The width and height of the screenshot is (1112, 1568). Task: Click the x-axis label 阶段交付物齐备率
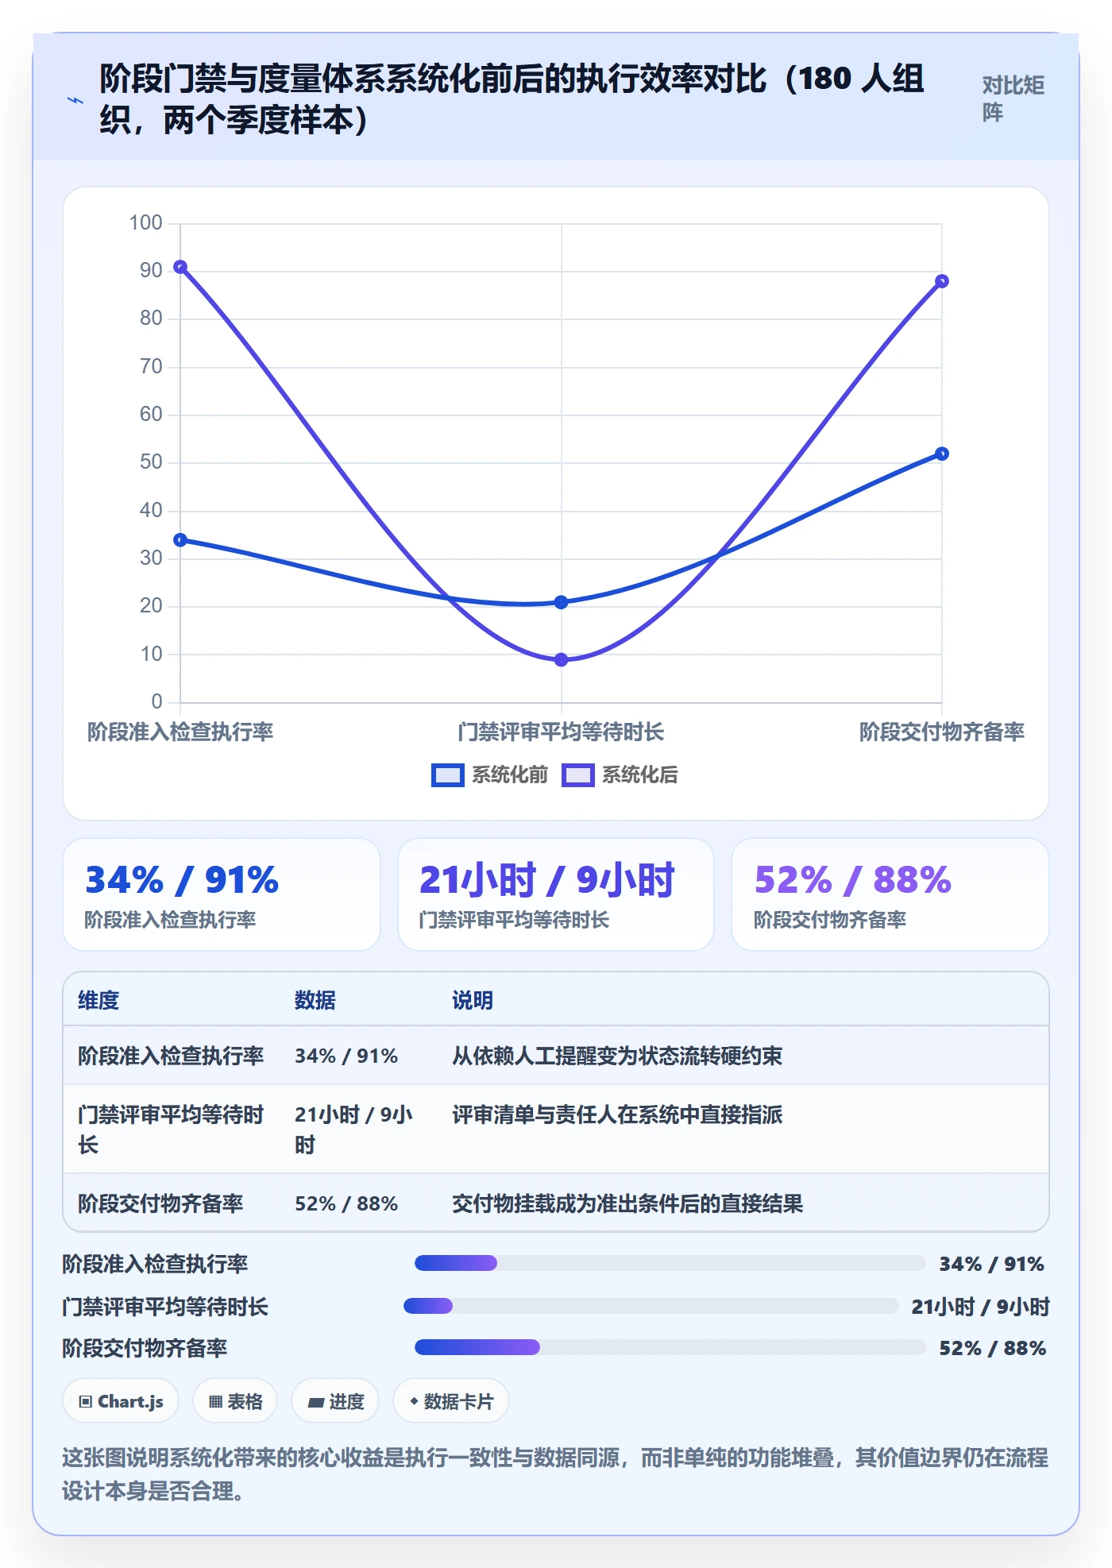(942, 732)
